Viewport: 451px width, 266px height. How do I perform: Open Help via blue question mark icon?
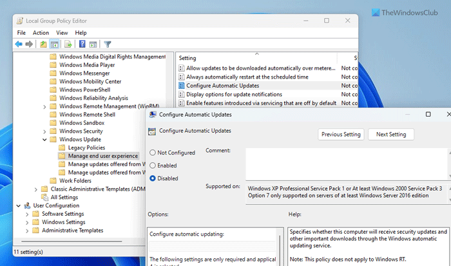(x=82, y=44)
